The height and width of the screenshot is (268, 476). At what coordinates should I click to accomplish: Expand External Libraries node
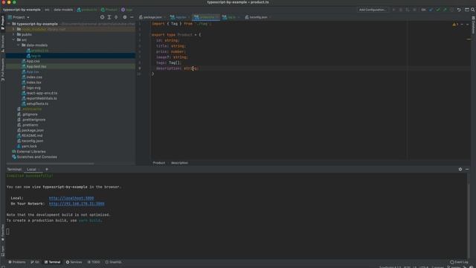point(29,151)
